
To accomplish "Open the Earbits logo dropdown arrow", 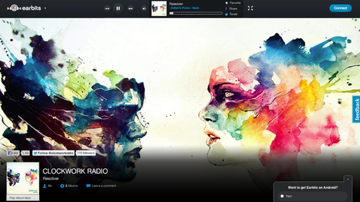I will pos(45,8).
